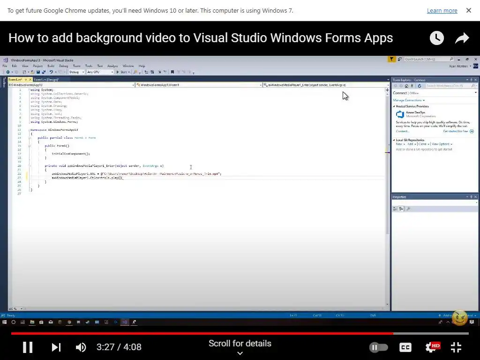The width and height of the screenshot is (480, 360).
Task: Close the Form1.cs tab
Action: (x=30, y=80)
